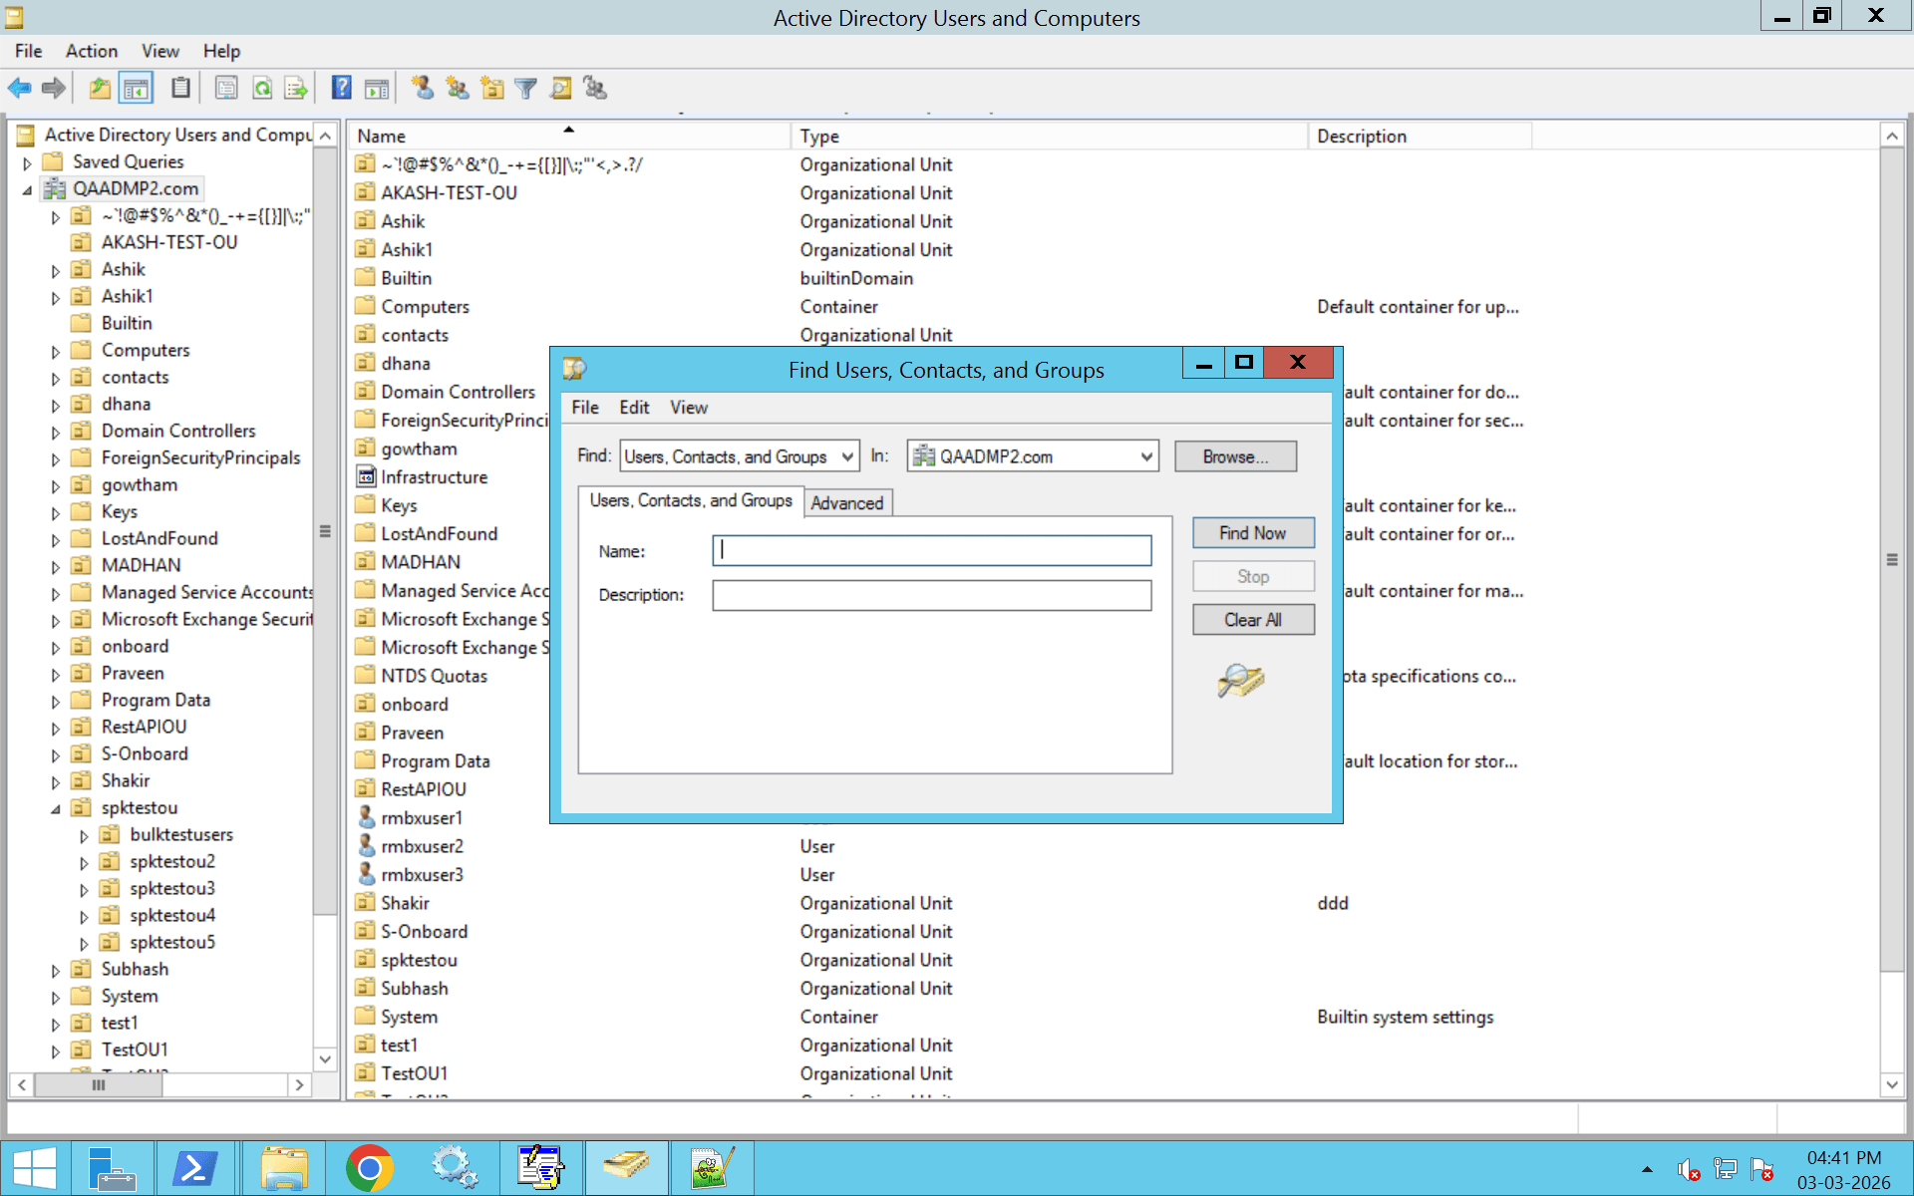Open Find objects via the magnifier toolbar icon
The image size is (1914, 1196).
pos(561,88)
